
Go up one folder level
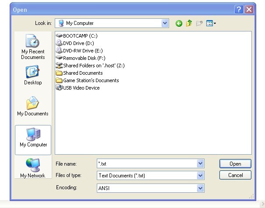(189, 24)
